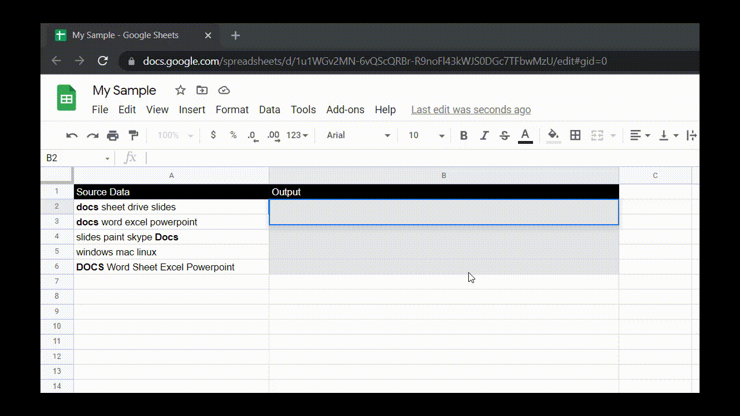Select cell 'docs sheet drive slides'
Screen dimensions: 740x416
pyautogui.click(x=171, y=207)
